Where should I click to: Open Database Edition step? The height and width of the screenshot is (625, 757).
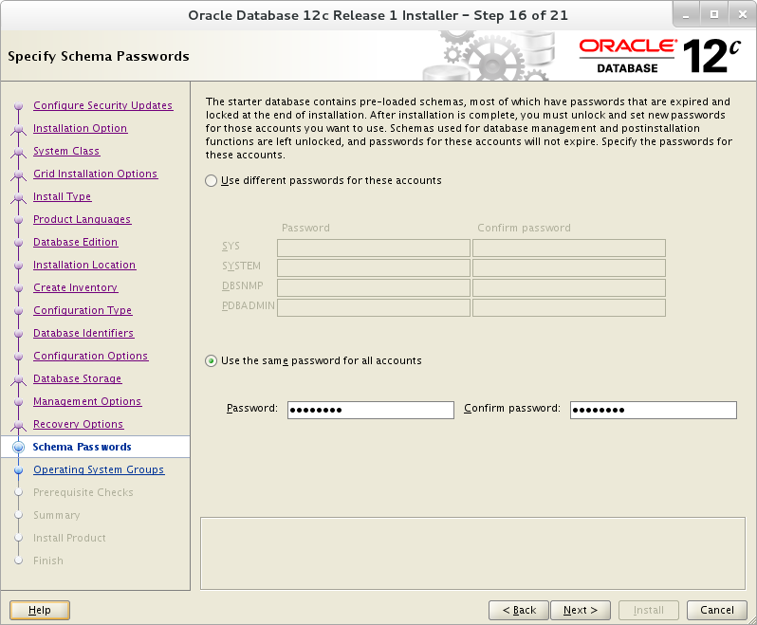pyautogui.click(x=75, y=242)
